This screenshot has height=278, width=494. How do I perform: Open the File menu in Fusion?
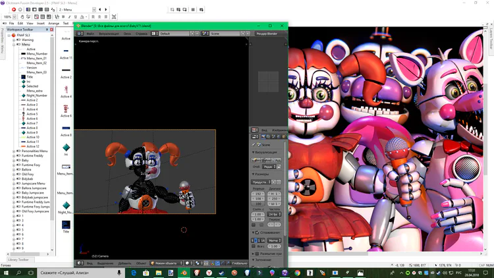[x=11, y=23]
